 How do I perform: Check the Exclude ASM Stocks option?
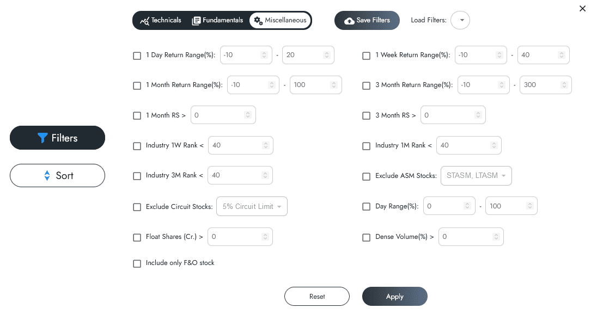(367, 176)
